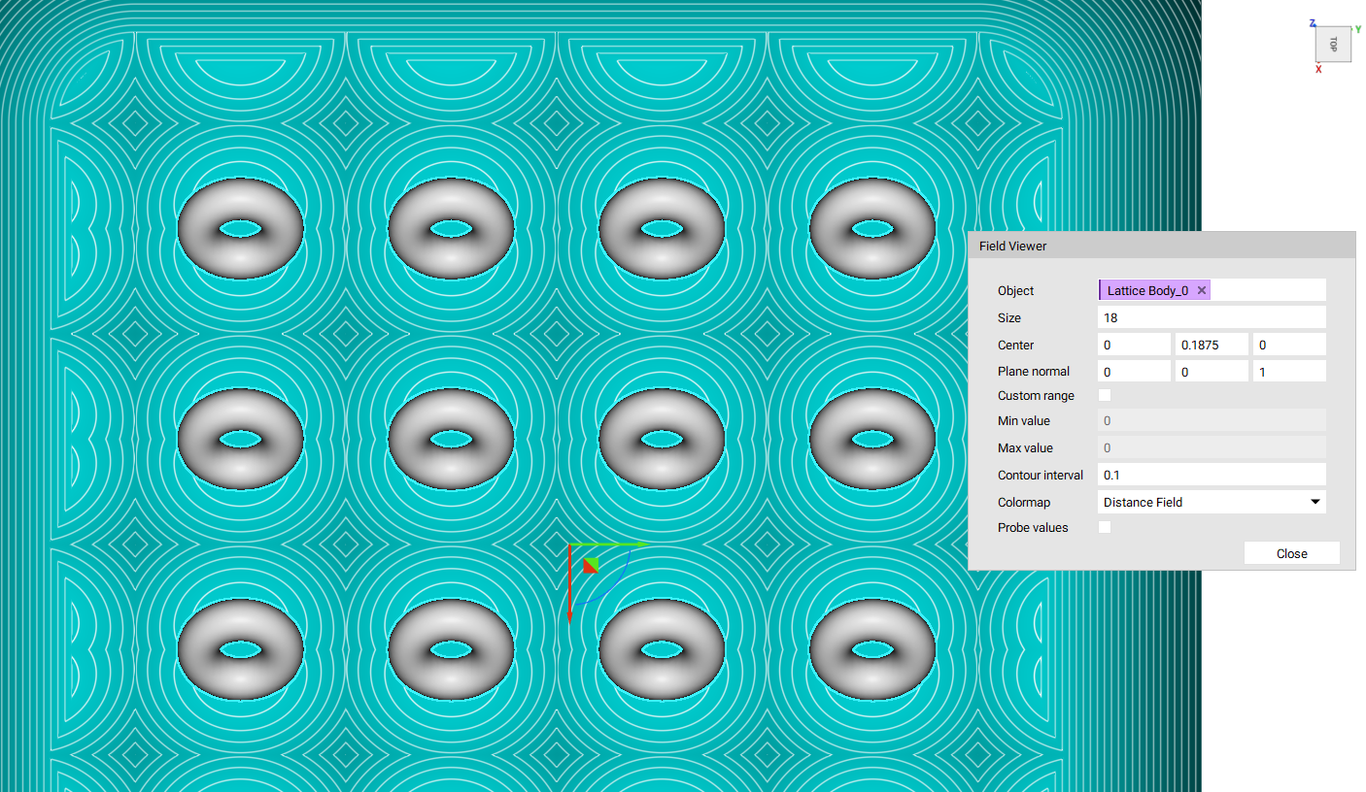The height and width of the screenshot is (792, 1366).
Task: Open the Colormap dropdown
Action: pos(1212,502)
